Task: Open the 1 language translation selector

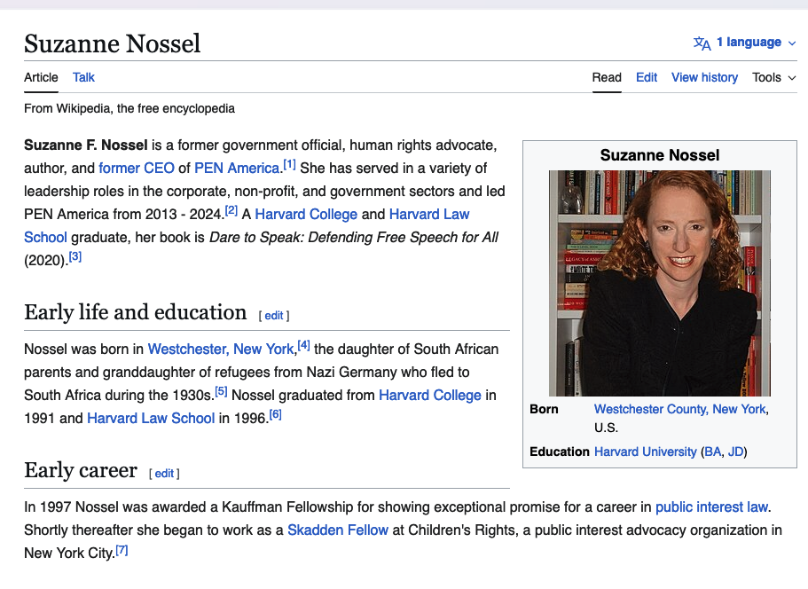Action: pos(744,43)
